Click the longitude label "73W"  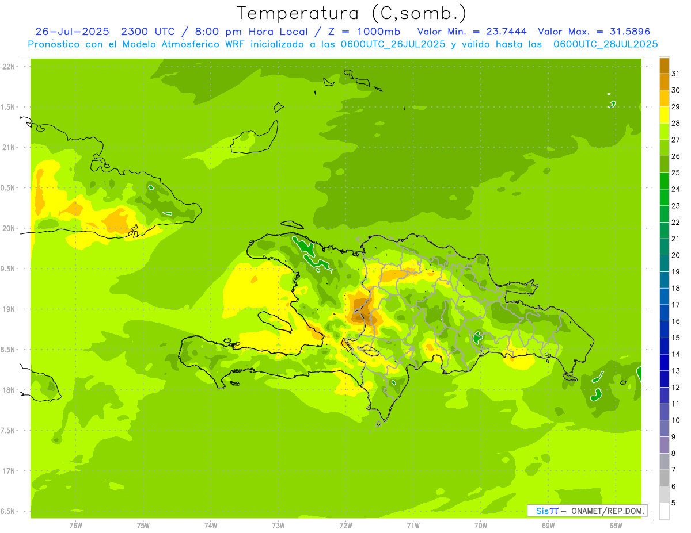(278, 526)
